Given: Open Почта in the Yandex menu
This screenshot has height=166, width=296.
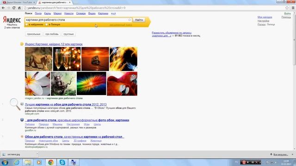Looking at the screenshot, I should pos(38,13).
